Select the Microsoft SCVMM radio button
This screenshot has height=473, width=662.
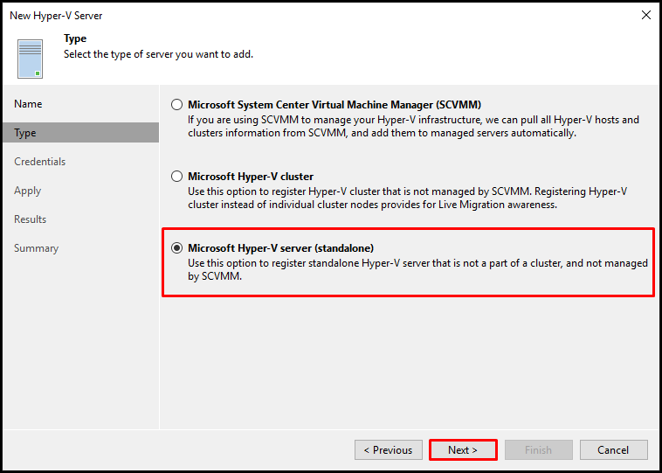coord(176,105)
